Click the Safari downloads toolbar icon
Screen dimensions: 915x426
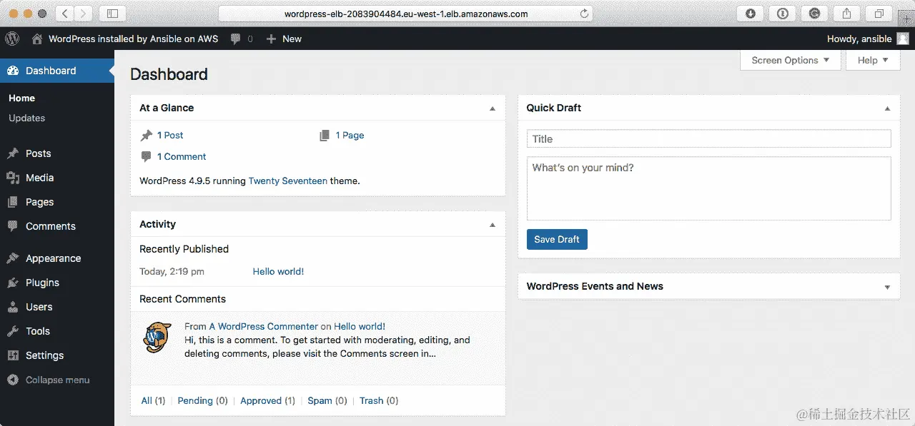(x=751, y=14)
